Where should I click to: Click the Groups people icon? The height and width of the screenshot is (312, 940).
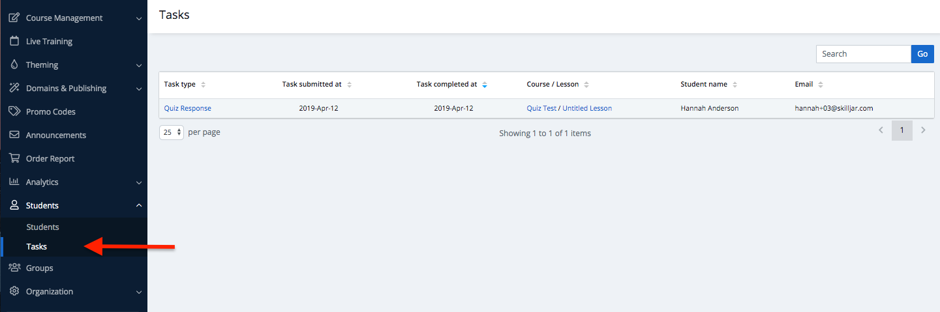pos(14,268)
